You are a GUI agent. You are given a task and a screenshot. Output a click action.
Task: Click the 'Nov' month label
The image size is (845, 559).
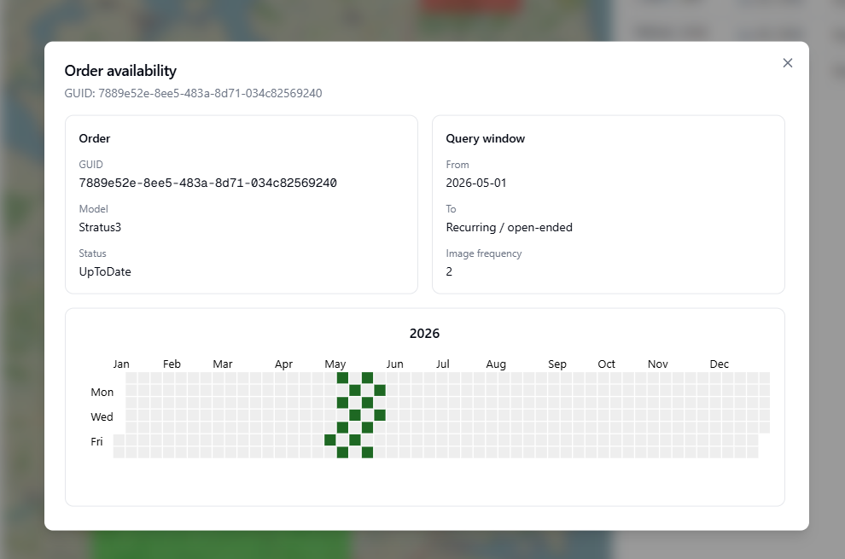point(657,364)
